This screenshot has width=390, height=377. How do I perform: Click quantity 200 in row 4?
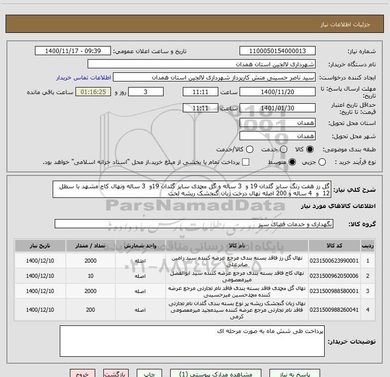click(x=91, y=310)
